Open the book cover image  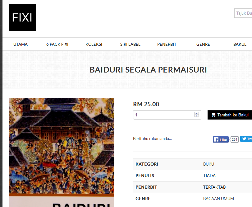point(62,152)
